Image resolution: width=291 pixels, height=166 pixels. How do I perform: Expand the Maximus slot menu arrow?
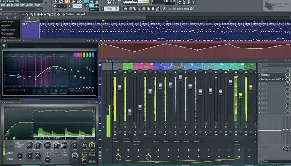260,75
